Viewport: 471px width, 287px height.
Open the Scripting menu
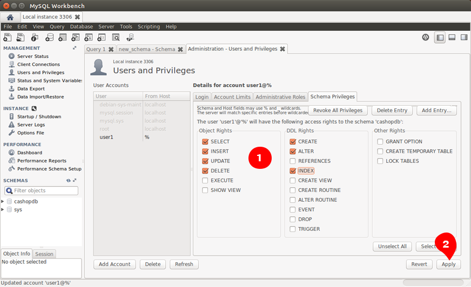coord(149,26)
